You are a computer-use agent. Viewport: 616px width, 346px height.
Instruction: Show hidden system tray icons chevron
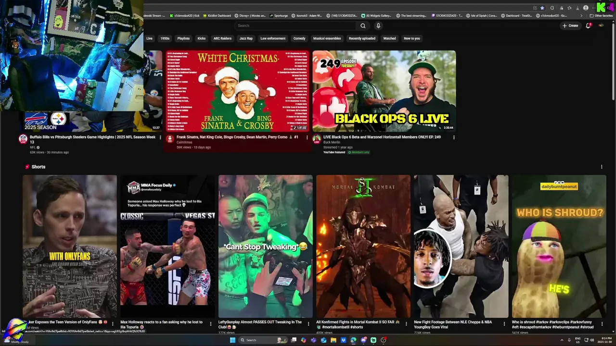(562, 340)
